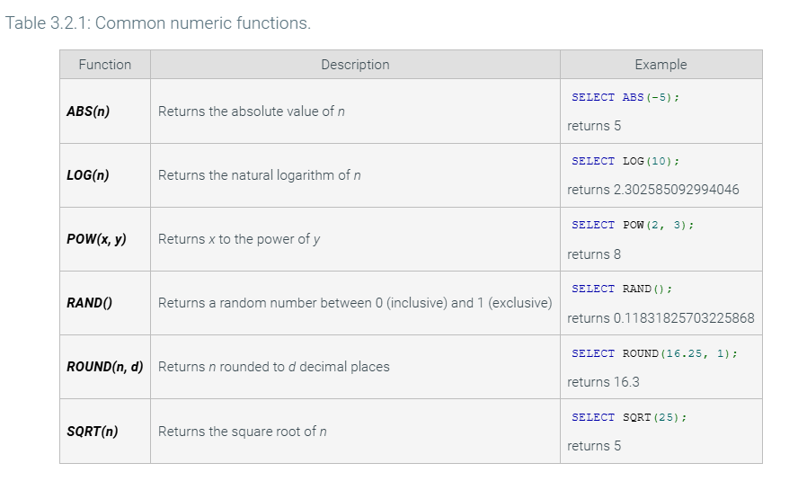Click the ABS(n) function name cell
Image resolution: width=798 pixels, height=481 pixels.
click(x=88, y=111)
